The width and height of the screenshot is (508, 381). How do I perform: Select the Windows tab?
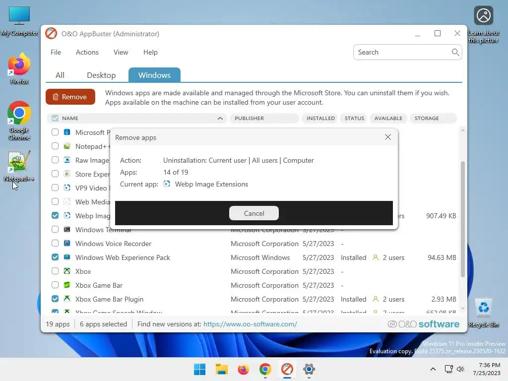pos(155,75)
